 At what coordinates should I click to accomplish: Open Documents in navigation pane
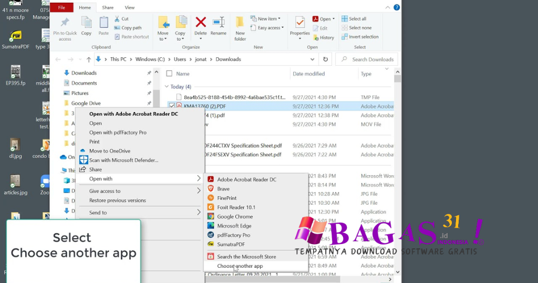coord(84,83)
